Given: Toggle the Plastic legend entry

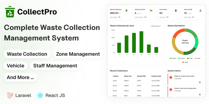Looking at the screenshot, I should [x=173, y=58].
